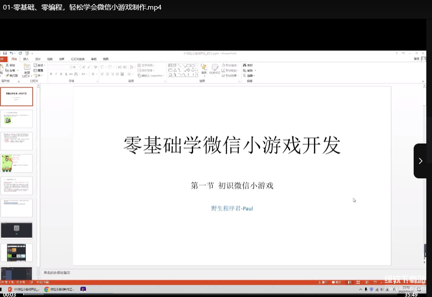Viewport: 432px width, 297px height.
Task: Click the Cut (剪切) scissors icon
Action: [x=7, y=65]
